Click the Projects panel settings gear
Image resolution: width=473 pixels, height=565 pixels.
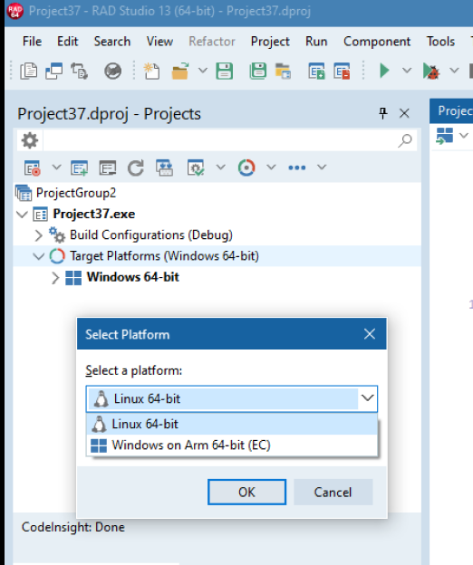coord(30,140)
